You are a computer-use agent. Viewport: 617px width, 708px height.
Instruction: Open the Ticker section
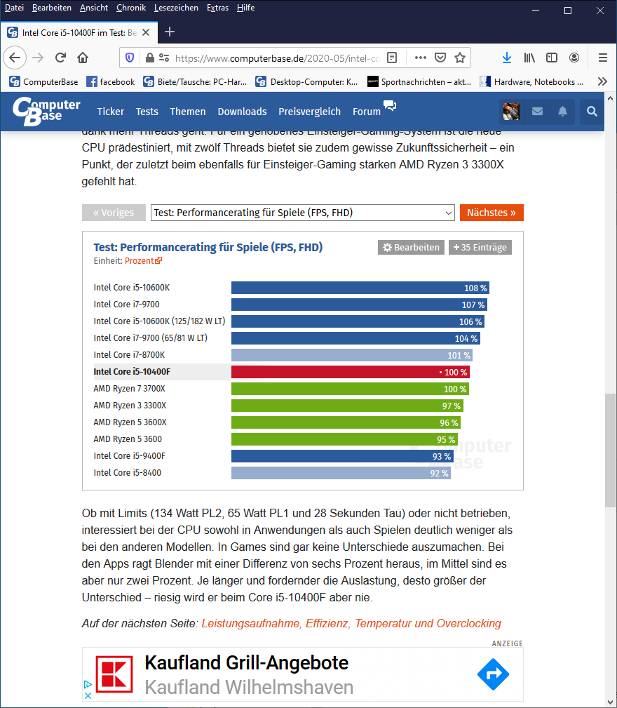(111, 112)
